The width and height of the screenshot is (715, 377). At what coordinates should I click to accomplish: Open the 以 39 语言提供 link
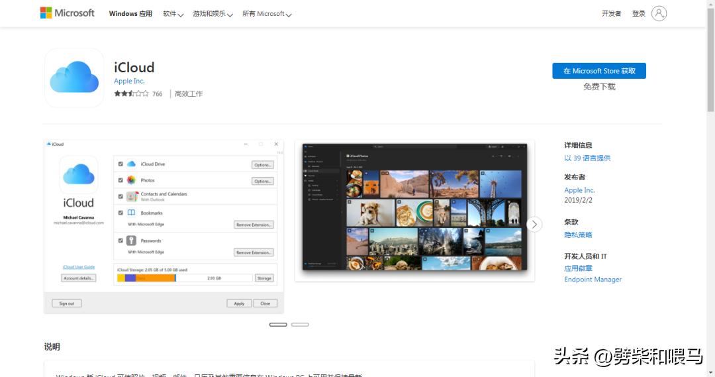click(587, 158)
